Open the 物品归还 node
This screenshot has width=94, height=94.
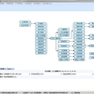click(x=79, y=48)
